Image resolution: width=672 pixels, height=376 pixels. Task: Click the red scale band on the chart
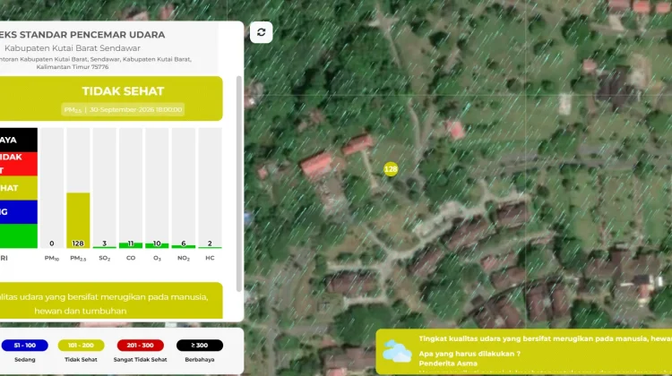19,164
